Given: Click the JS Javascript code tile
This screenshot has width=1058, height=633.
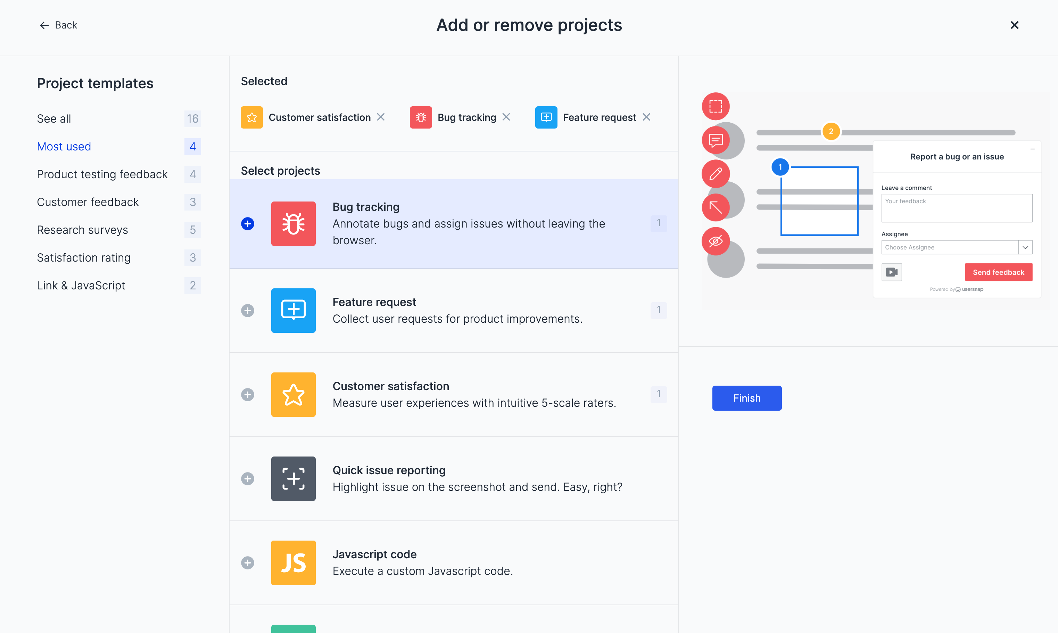Looking at the screenshot, I should point(294,562).
